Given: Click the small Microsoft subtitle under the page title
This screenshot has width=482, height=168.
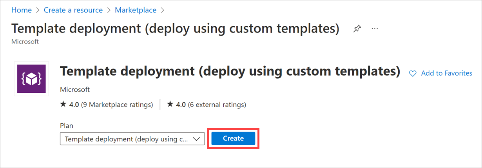Looking at the screenshot, I should (x=25, y=42).
